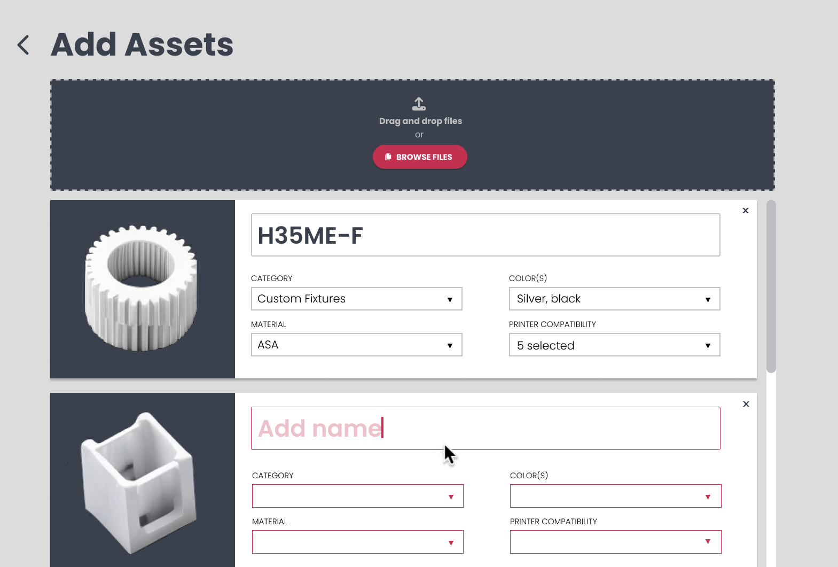Click the Add Assets page heading

click(x=142, y=44)
